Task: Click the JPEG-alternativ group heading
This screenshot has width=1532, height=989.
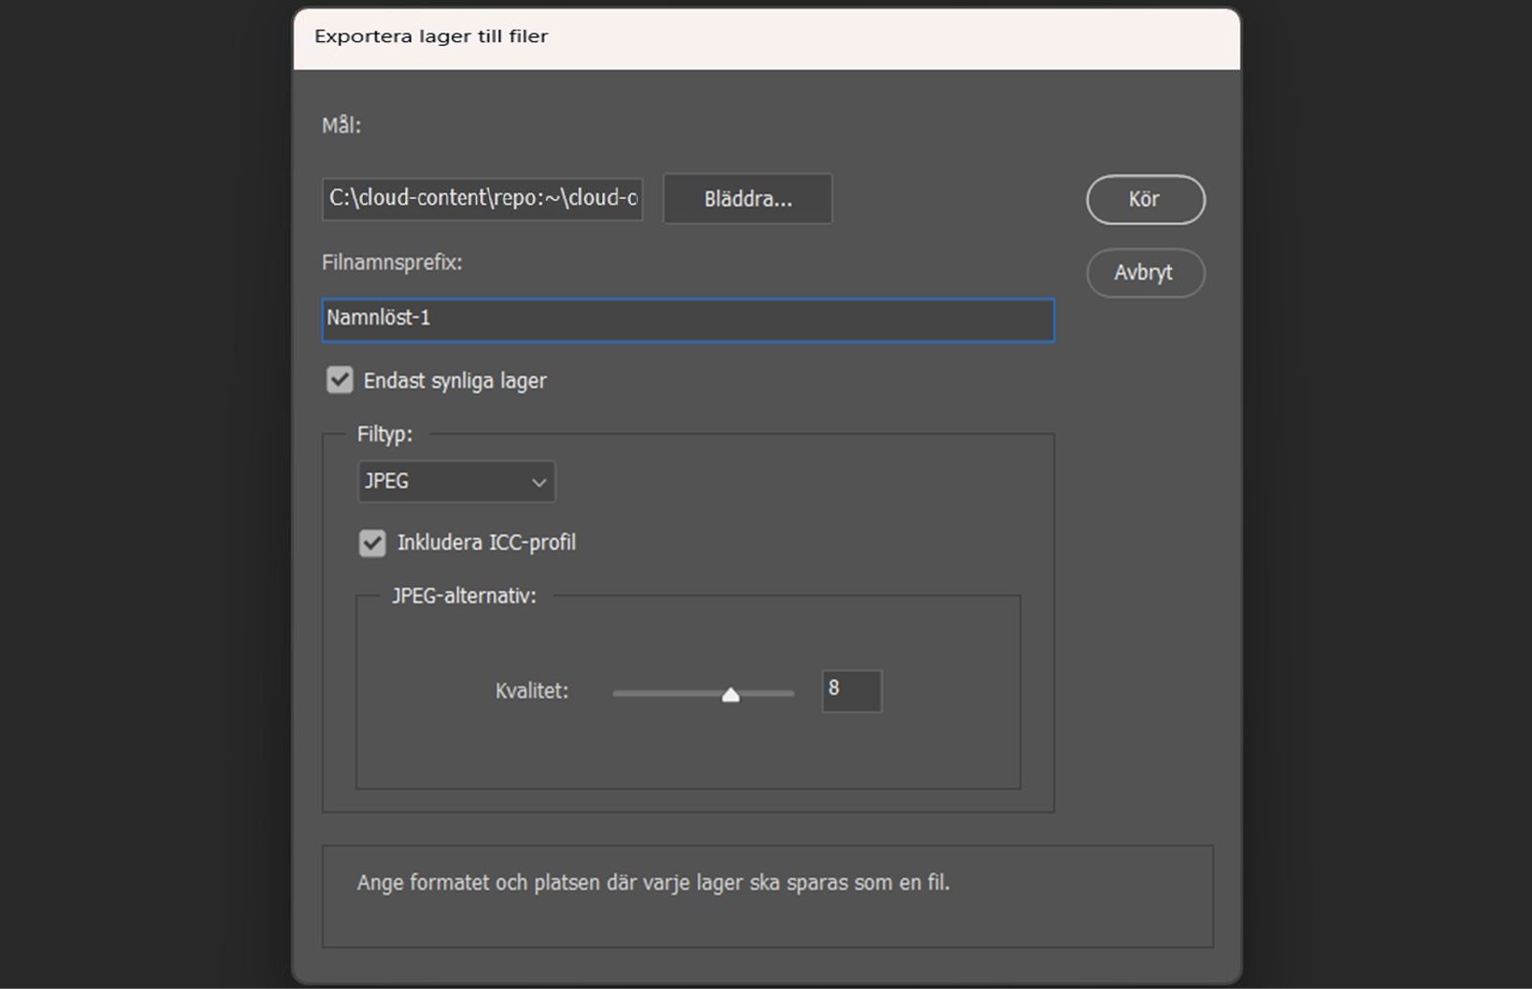Action: [462, 596]
